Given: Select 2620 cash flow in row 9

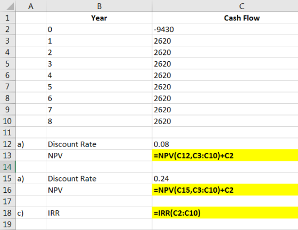Looking at the screenshot, I should point(225,110).
